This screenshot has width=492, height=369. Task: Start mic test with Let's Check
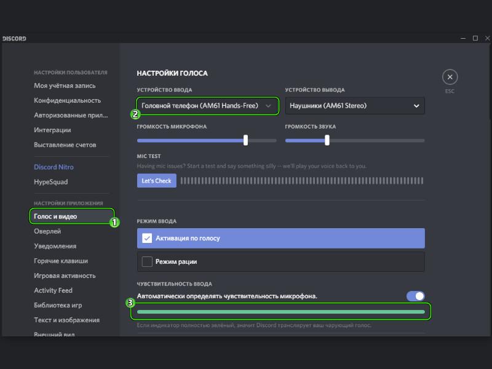coord(157,181)
